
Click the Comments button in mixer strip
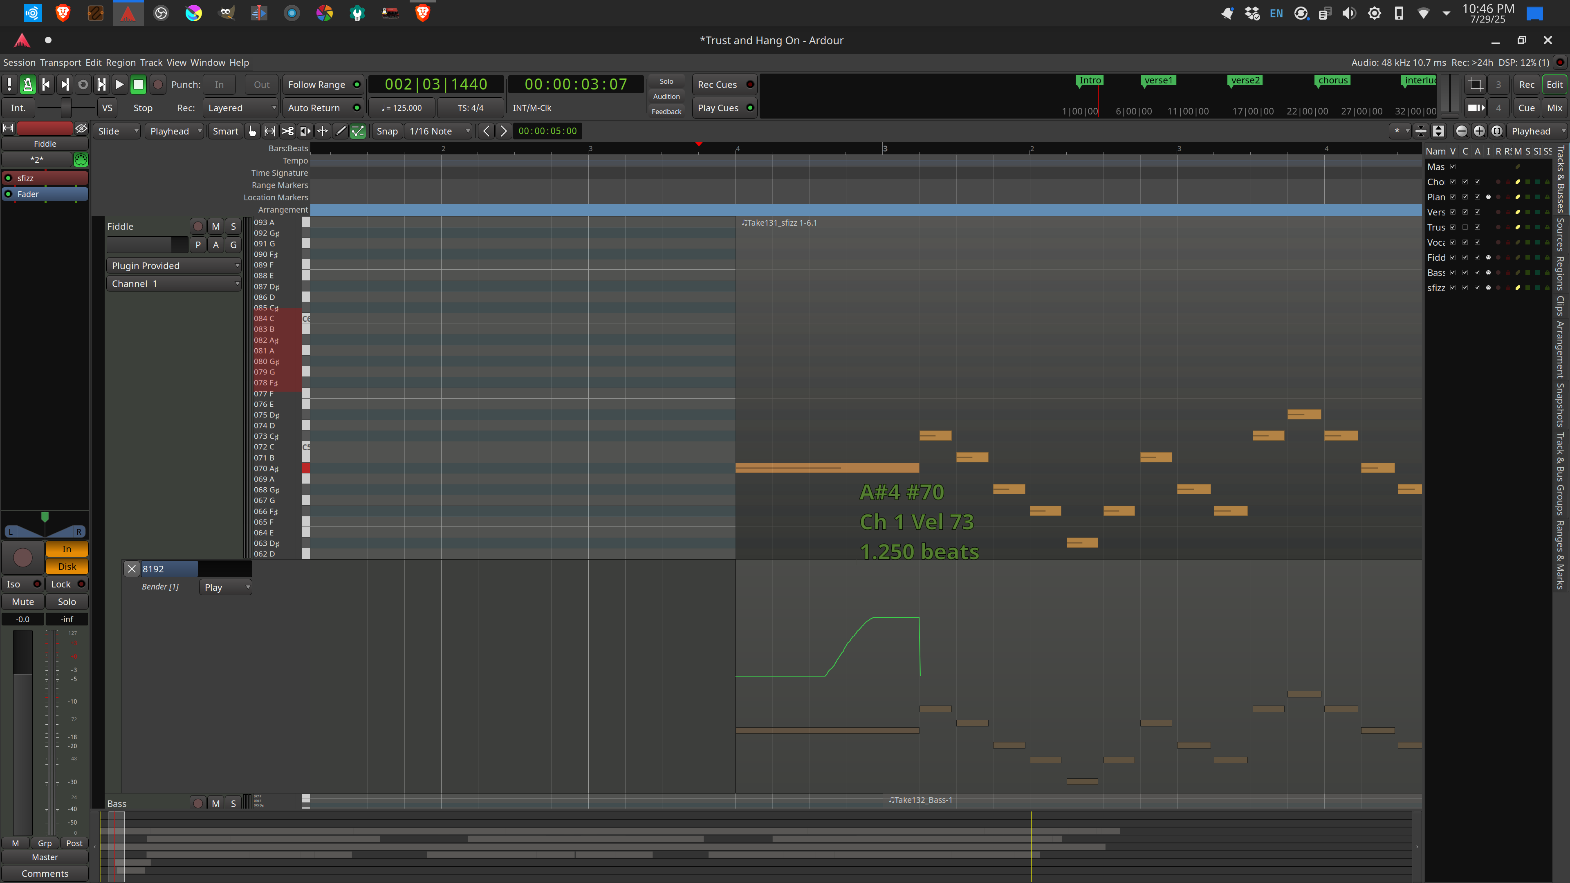point(45,873)
